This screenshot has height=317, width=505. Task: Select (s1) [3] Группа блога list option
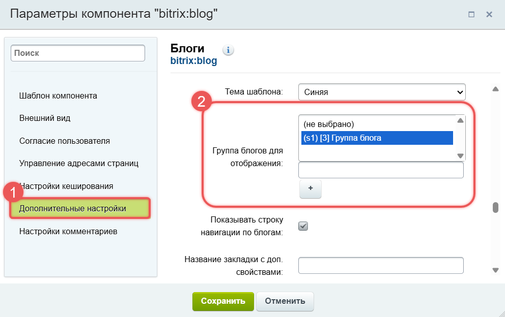point(377,138)
